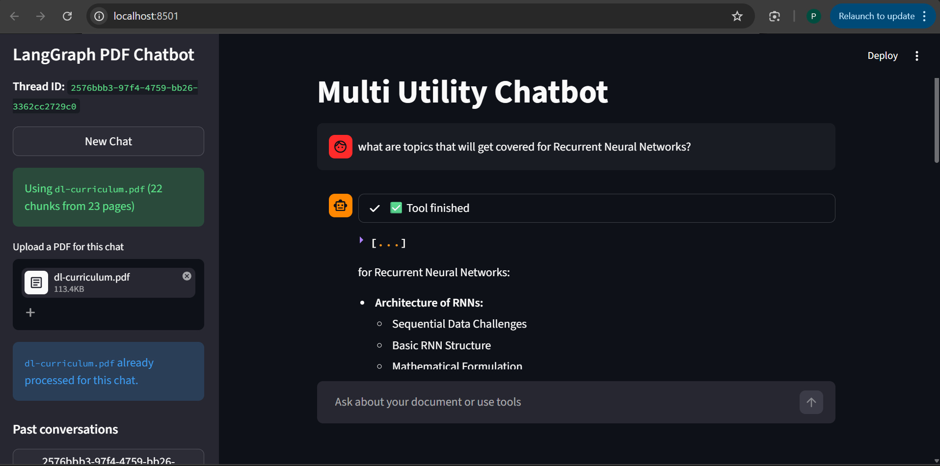The height and width of the screenshot is (466, 940).
Task: Remove the uploaded dl-curriculum.pdf file
Action: [187, 276]
